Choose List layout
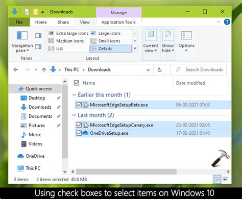This screenshot has height=199, width=242. coord(56,48)
